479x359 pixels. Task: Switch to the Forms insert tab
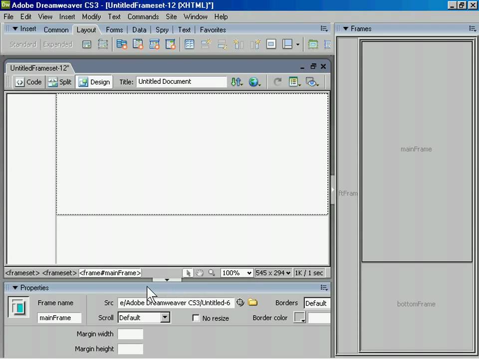[x=114, y=30]
